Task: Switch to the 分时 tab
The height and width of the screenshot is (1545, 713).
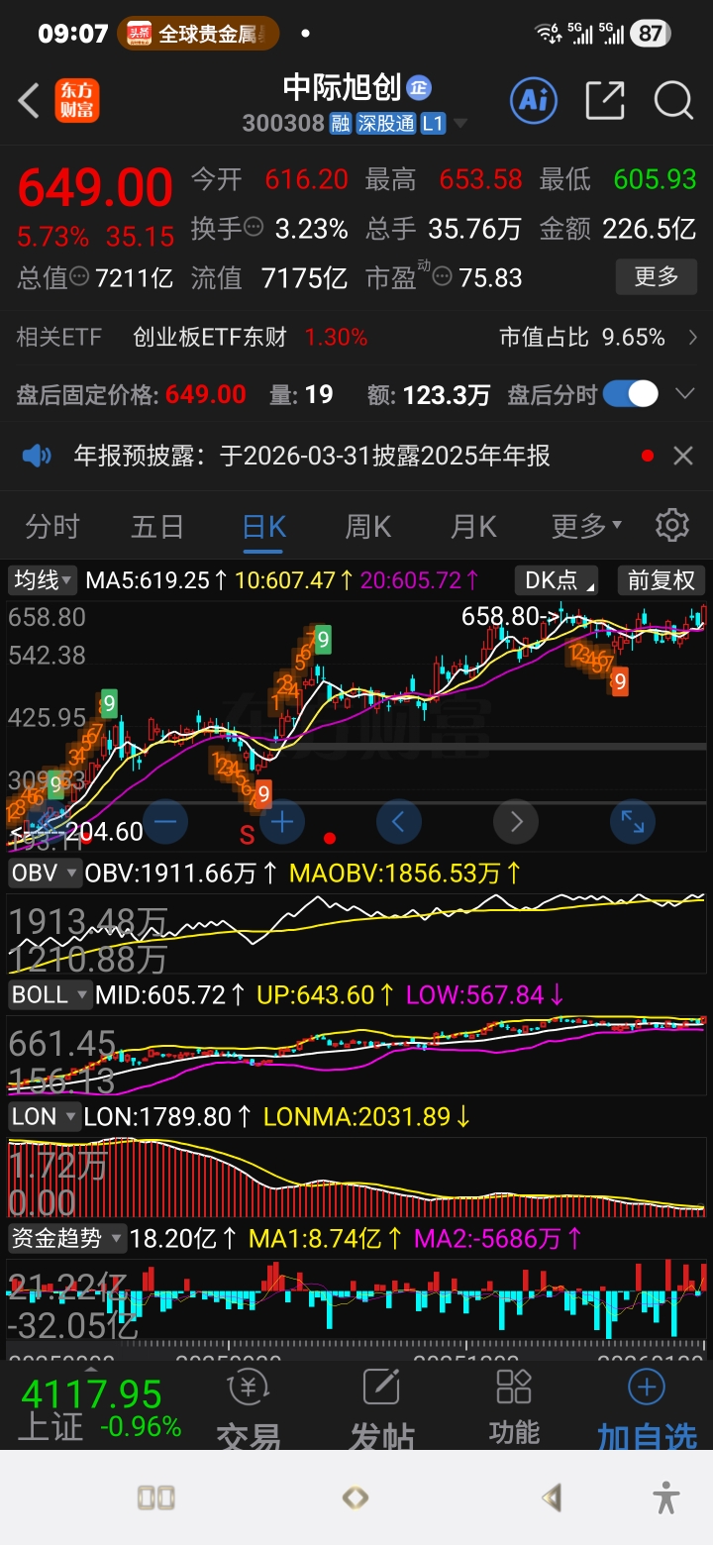Action: (51, 526)
